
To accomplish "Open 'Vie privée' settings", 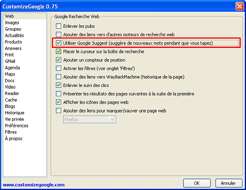I will point(25,119).
